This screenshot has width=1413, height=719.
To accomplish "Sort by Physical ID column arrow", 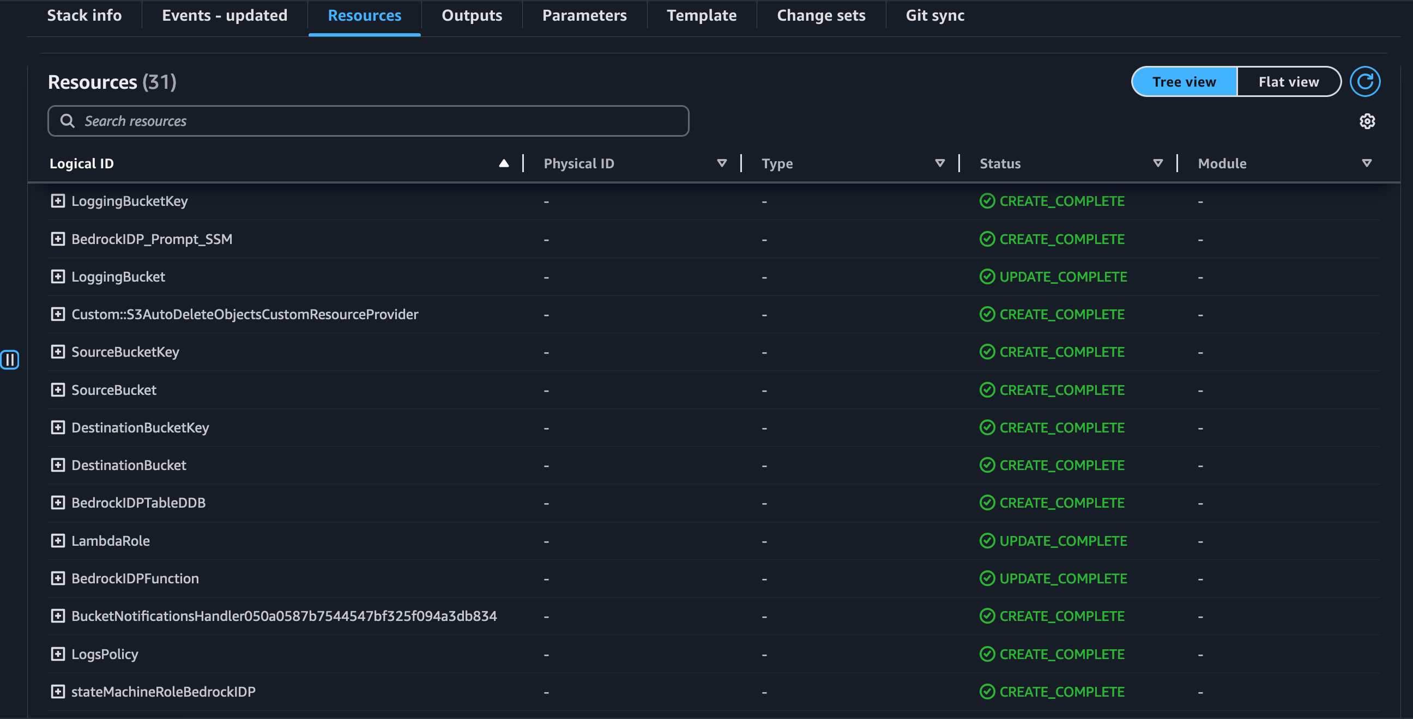I will point(721,163).
